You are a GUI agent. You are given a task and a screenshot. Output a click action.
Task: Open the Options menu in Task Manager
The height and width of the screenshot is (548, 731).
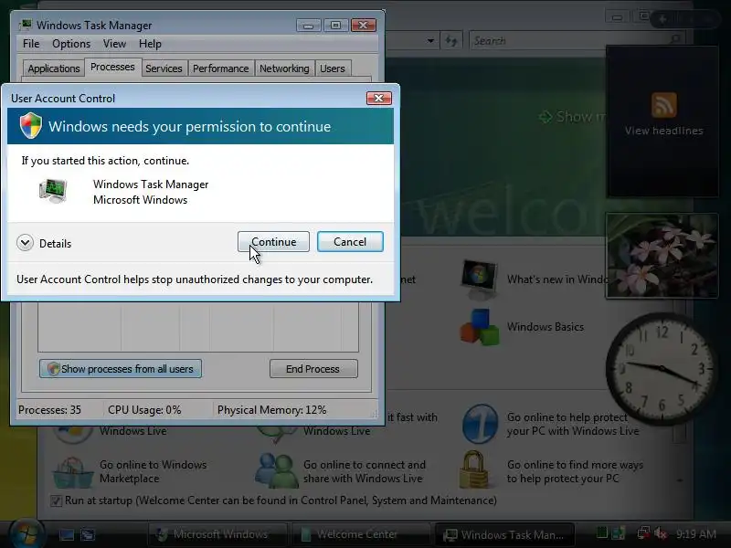click(71, 44)
